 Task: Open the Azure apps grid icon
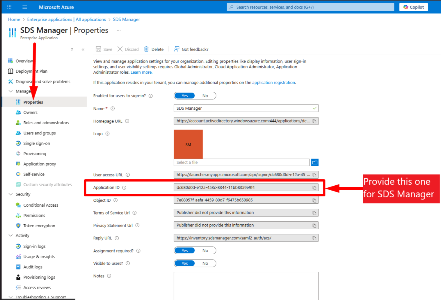tap(9, 7)
